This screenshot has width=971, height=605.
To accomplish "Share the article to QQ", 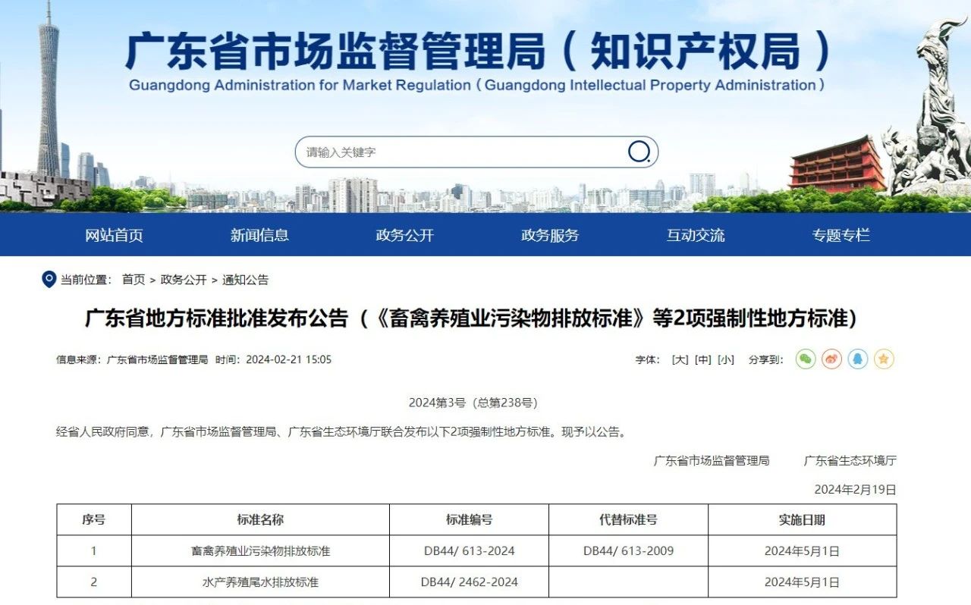I will (x=857, y=359).
